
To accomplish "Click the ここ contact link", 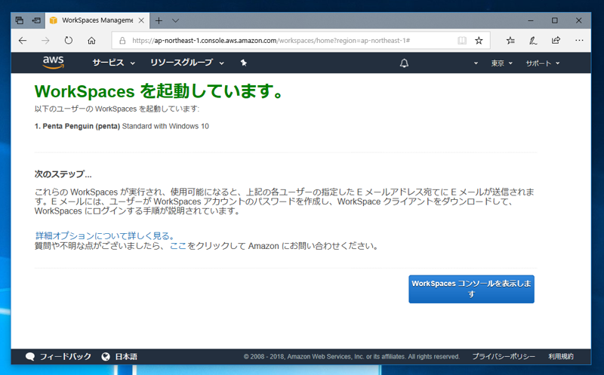I will pos(178,246).
